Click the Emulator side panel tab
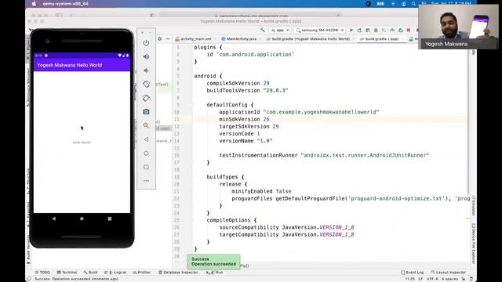The width and height of the screenshot is (502, 282). pos(473,205)
